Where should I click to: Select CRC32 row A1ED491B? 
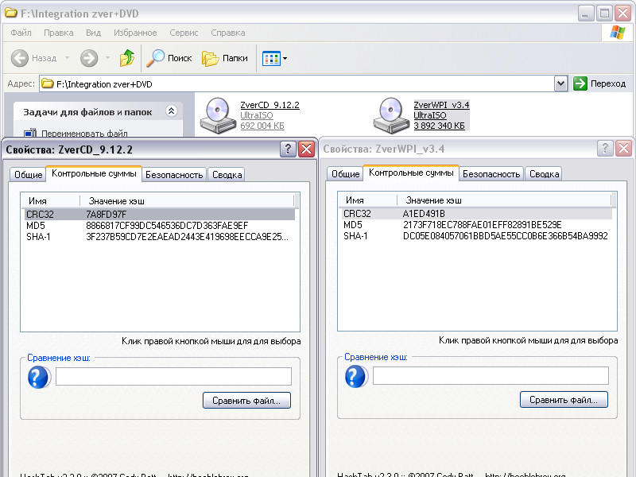click(x=476, y=213)
